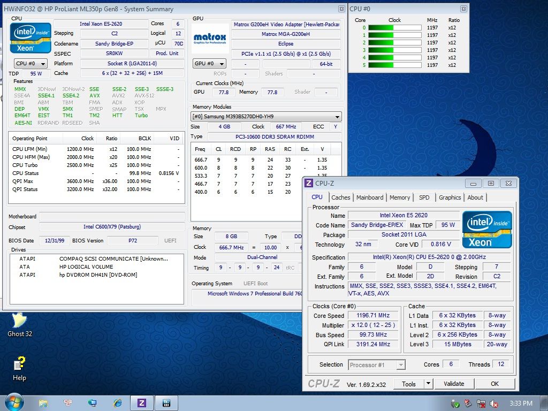Select the CPU-Z taskbar icon
Image resolution: width=548 pixels, height=411 pixels.
click(x=141, y=402)
